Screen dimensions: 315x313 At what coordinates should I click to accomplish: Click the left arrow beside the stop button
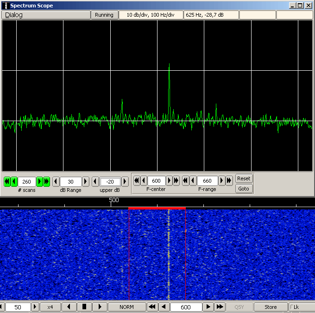(x=69, y=307)
